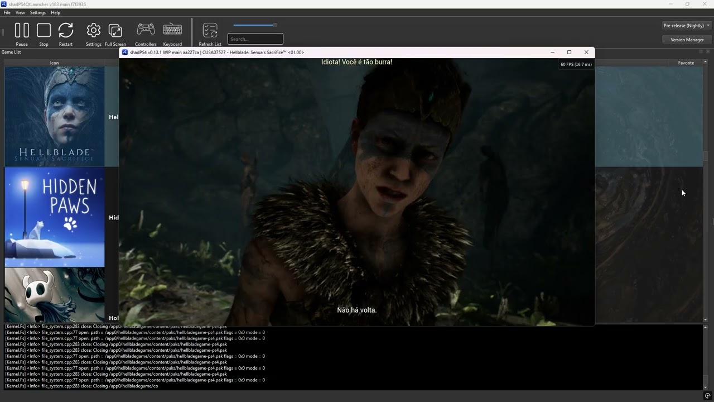
Task: Maximize the shadPS4QtLauncher main window
Action: (x=687, y=4)
